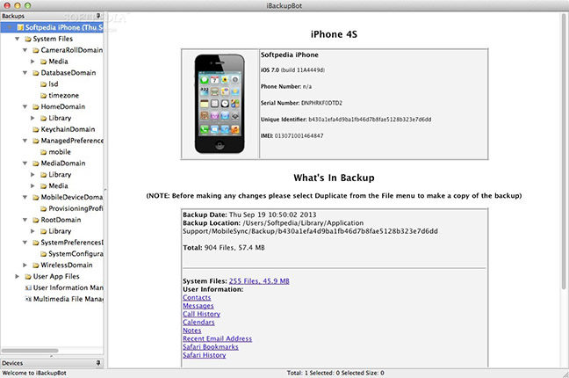Image resolution: width=569 pixels, height=378 pixels.
Task: Open the Recent Email Address link
Action: [218, 338]
